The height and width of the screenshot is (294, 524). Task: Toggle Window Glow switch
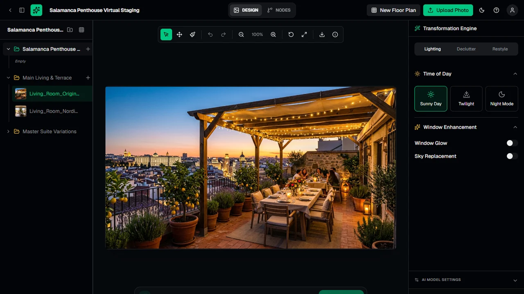pyautogui.click(x=512, y=143)
